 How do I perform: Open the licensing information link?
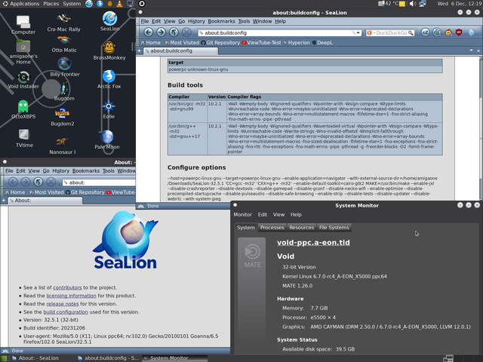tap(71, 296)
